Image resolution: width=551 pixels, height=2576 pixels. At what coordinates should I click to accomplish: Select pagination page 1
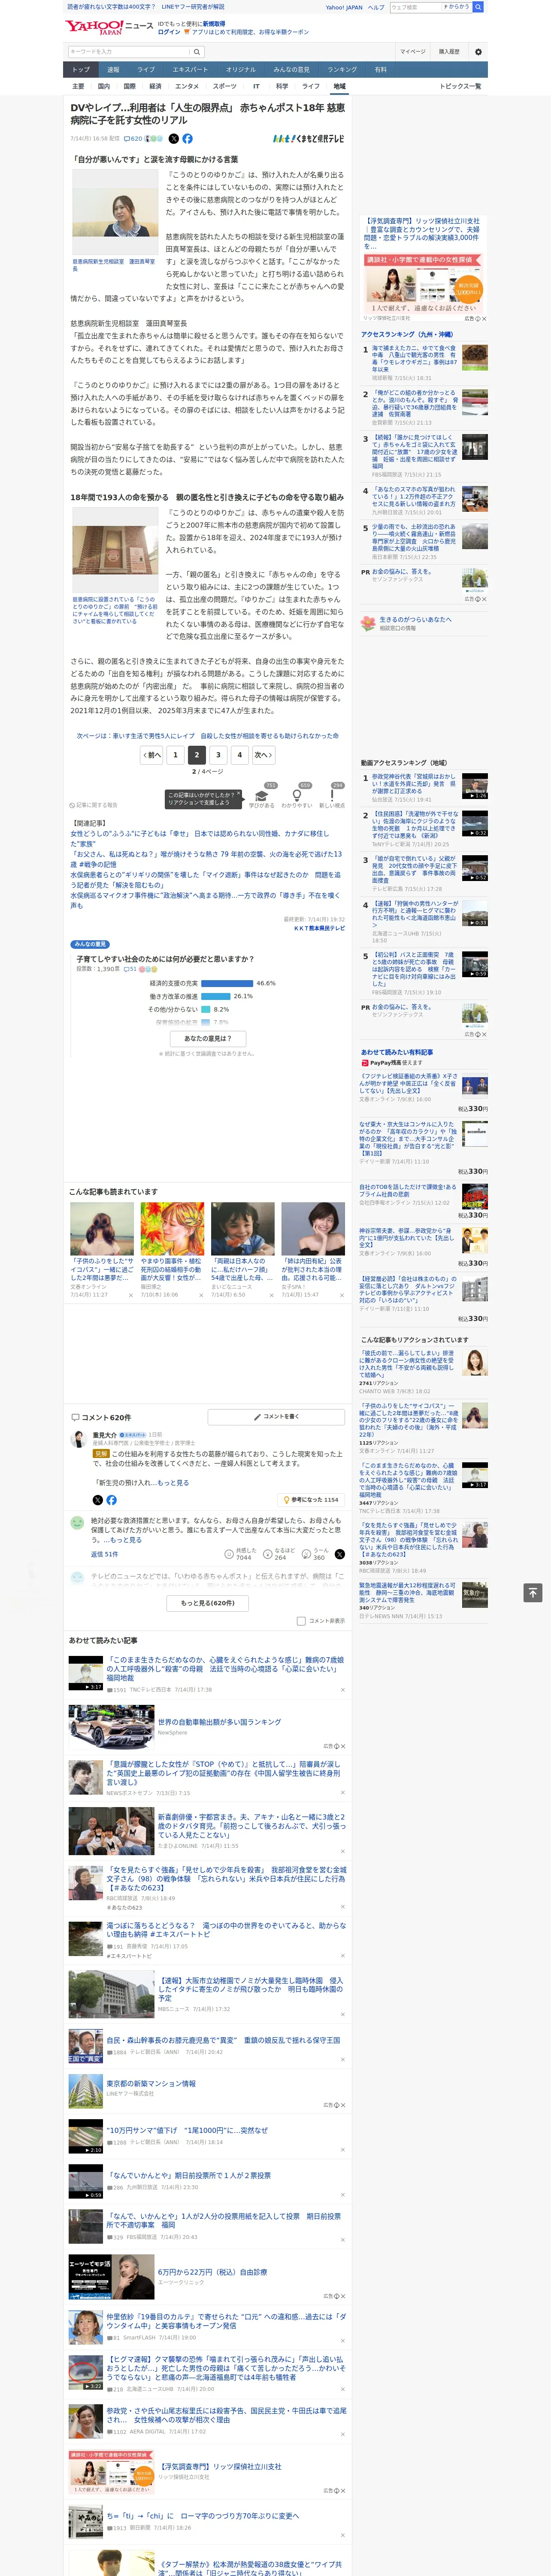(175, 755)
